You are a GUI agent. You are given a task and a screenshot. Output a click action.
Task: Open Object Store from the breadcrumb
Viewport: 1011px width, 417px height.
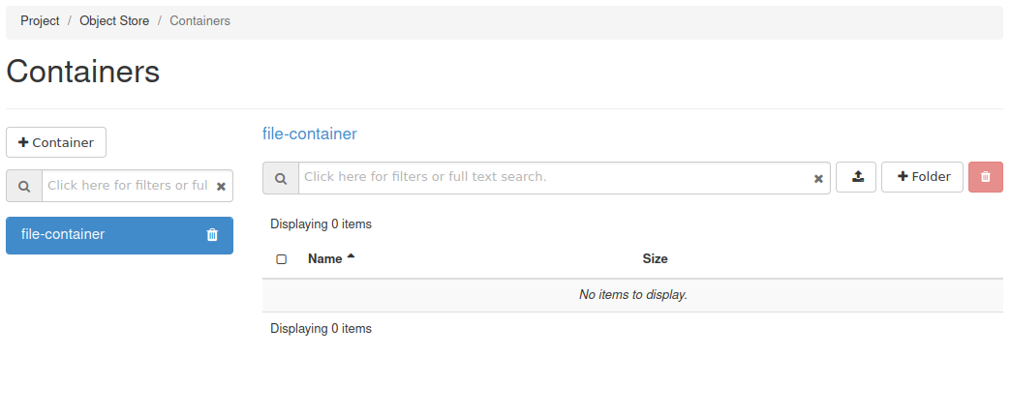114,20
